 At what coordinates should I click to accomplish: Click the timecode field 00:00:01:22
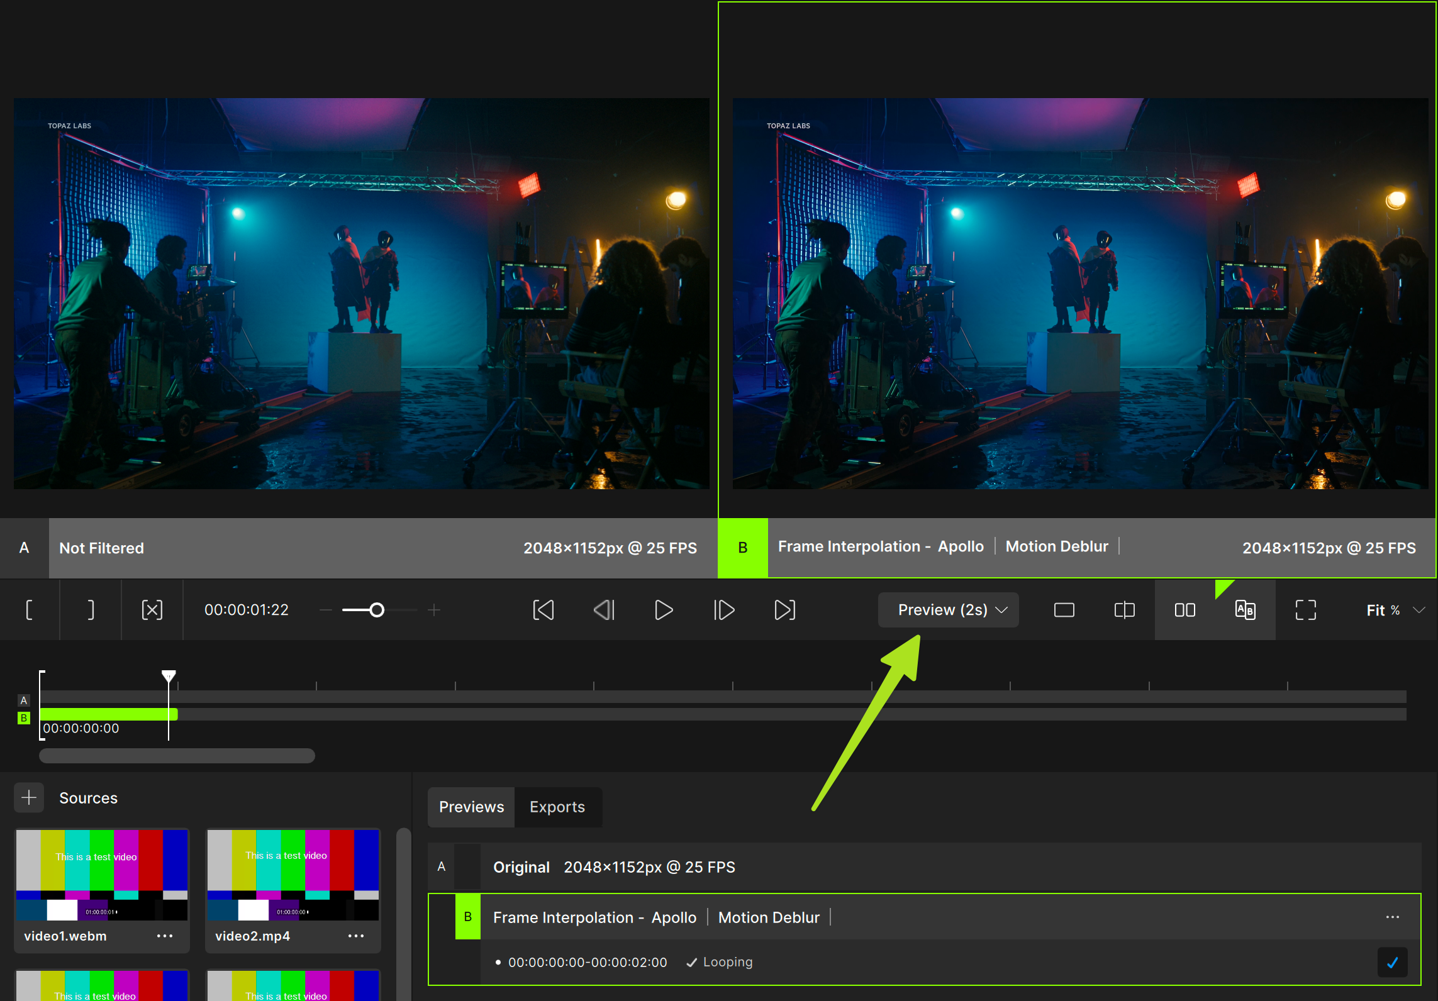pyautogui.click(x=247, y=610)
